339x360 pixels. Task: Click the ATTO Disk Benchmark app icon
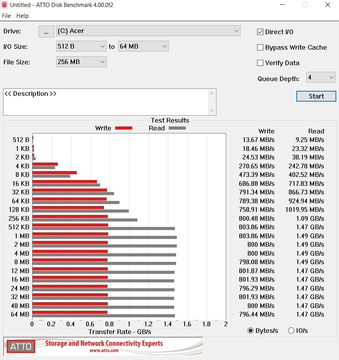(x=4, y=5)
